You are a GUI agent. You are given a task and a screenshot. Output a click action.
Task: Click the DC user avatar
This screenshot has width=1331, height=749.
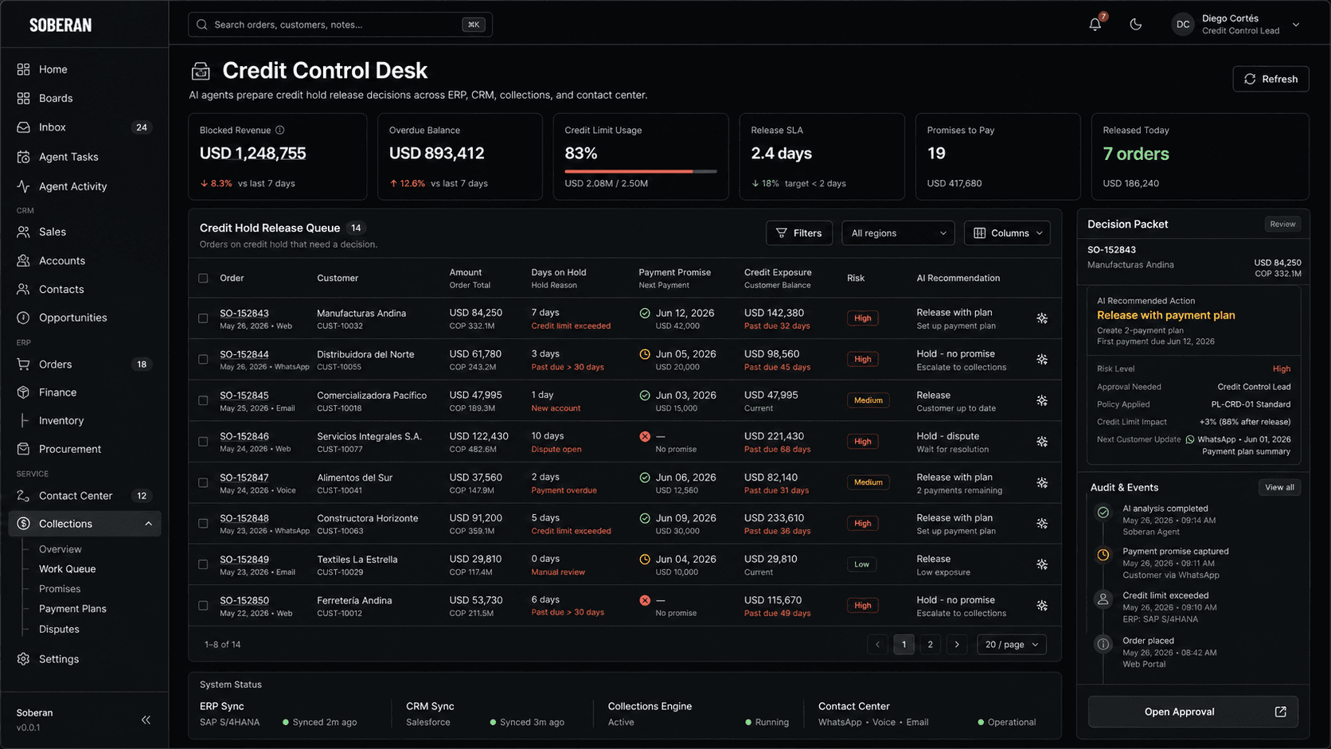(1183, 25)
